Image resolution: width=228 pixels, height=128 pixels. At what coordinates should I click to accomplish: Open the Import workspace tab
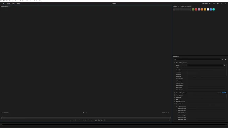point(9,3)
